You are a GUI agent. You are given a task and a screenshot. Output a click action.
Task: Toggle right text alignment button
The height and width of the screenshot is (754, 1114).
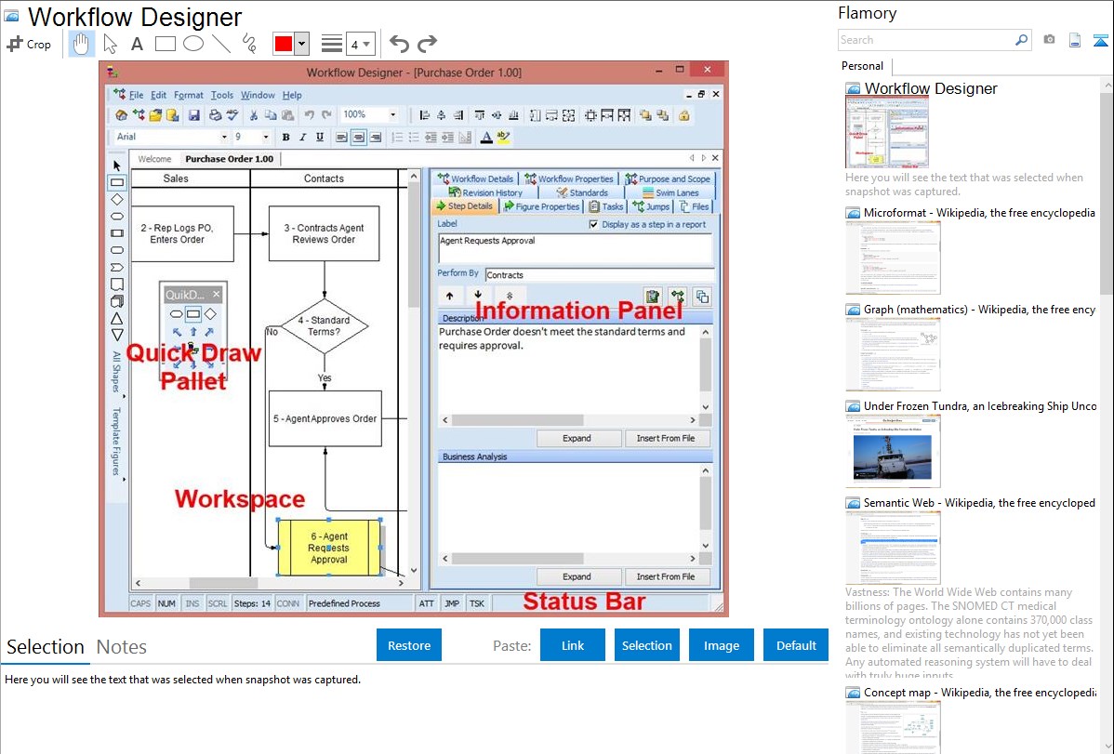[376, 138]
